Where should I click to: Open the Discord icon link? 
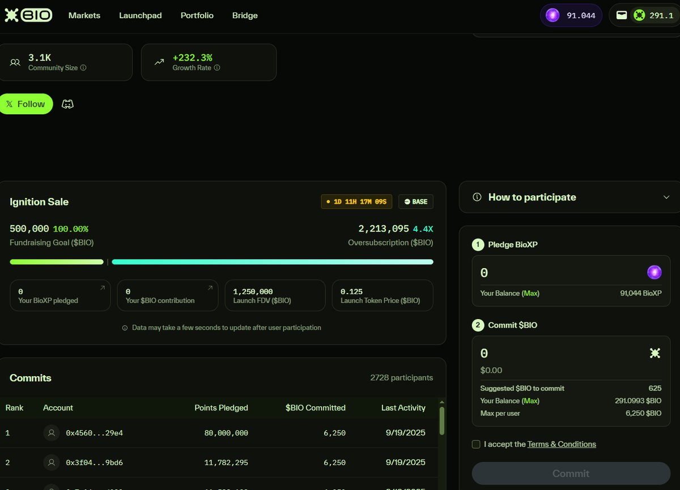pyautogui.click(x=67, y=104)
